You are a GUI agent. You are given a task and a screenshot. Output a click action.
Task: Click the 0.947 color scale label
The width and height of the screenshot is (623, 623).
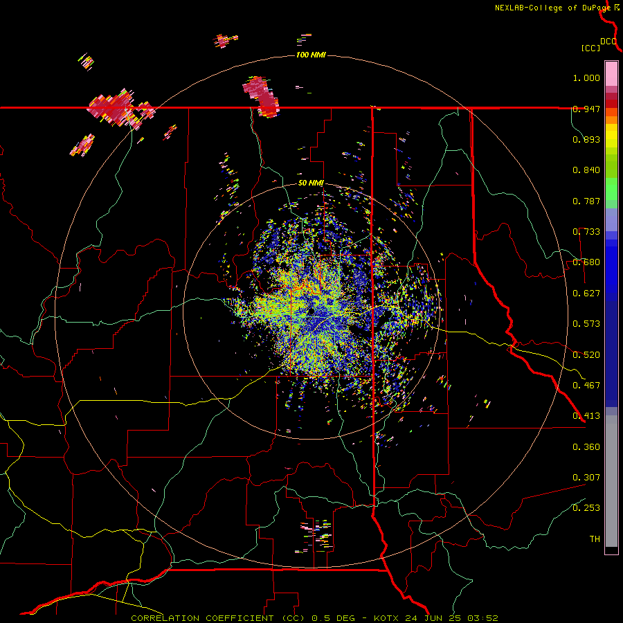pyautogui.click(x=586, y=109)
